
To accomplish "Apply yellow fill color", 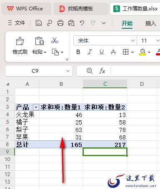I will pos(142,52).
